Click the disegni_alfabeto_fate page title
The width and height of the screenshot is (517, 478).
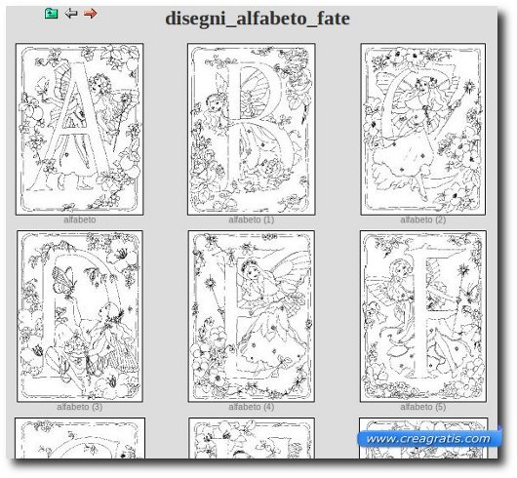click(x=258, y=19)
